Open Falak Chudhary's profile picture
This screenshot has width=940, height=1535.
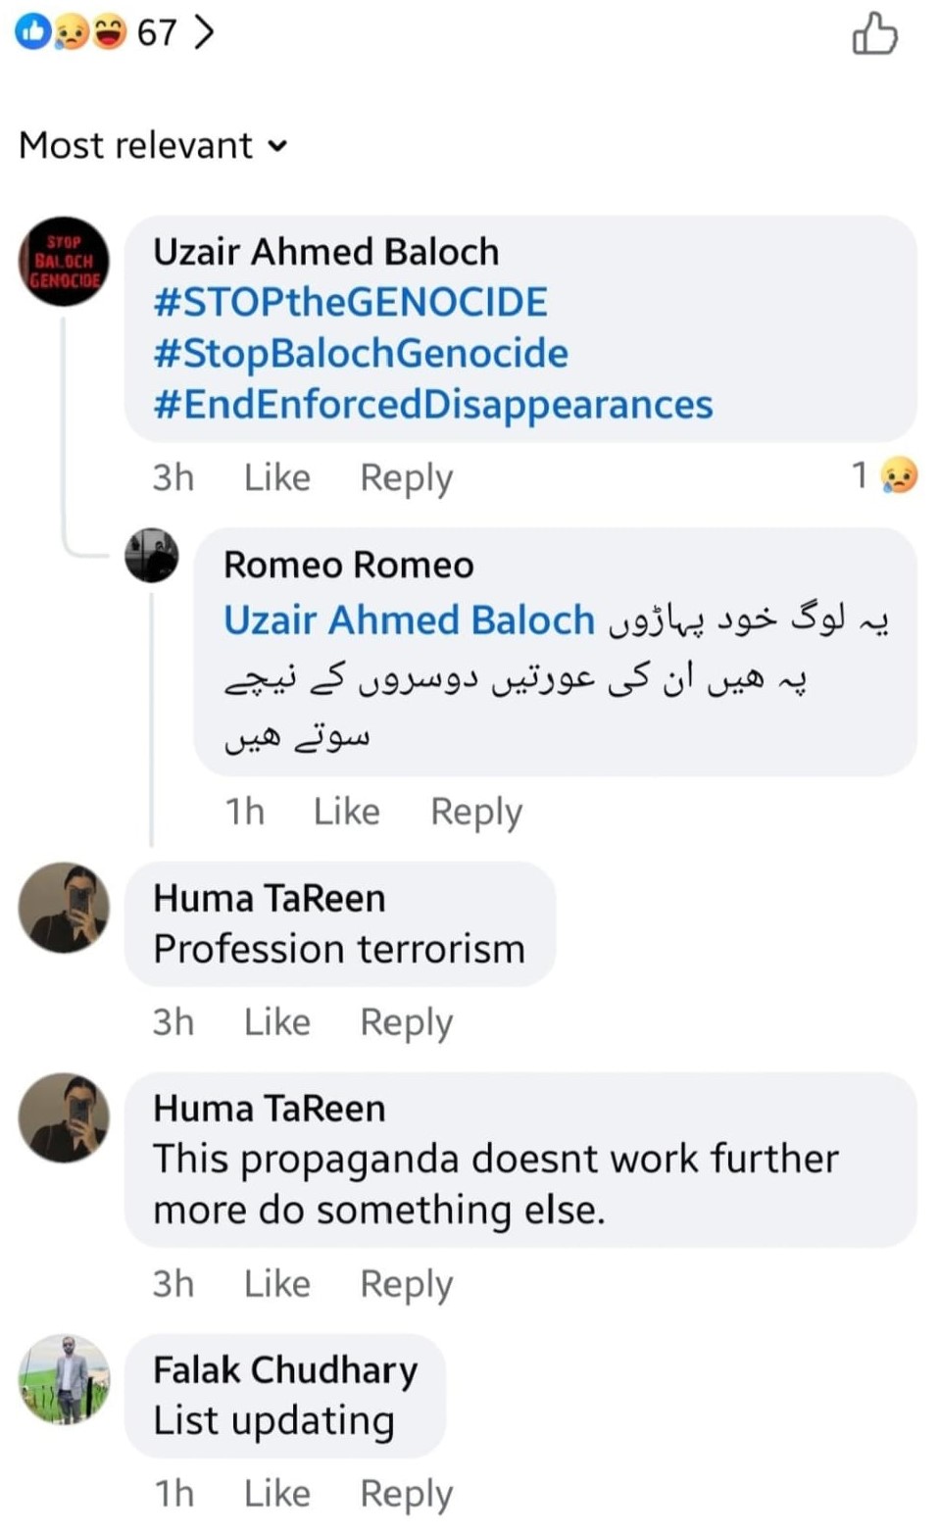click(65, 1379)
